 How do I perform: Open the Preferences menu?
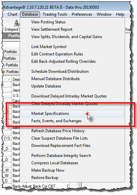tap(82, 14)
